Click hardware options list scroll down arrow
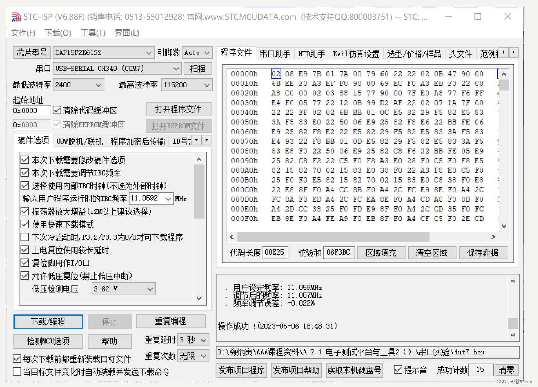 (x=199, y=298)
